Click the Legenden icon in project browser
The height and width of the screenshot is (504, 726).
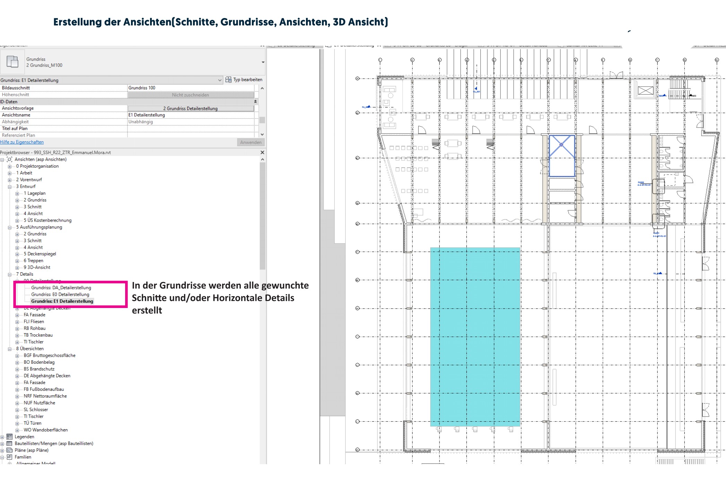pos(10,437)
